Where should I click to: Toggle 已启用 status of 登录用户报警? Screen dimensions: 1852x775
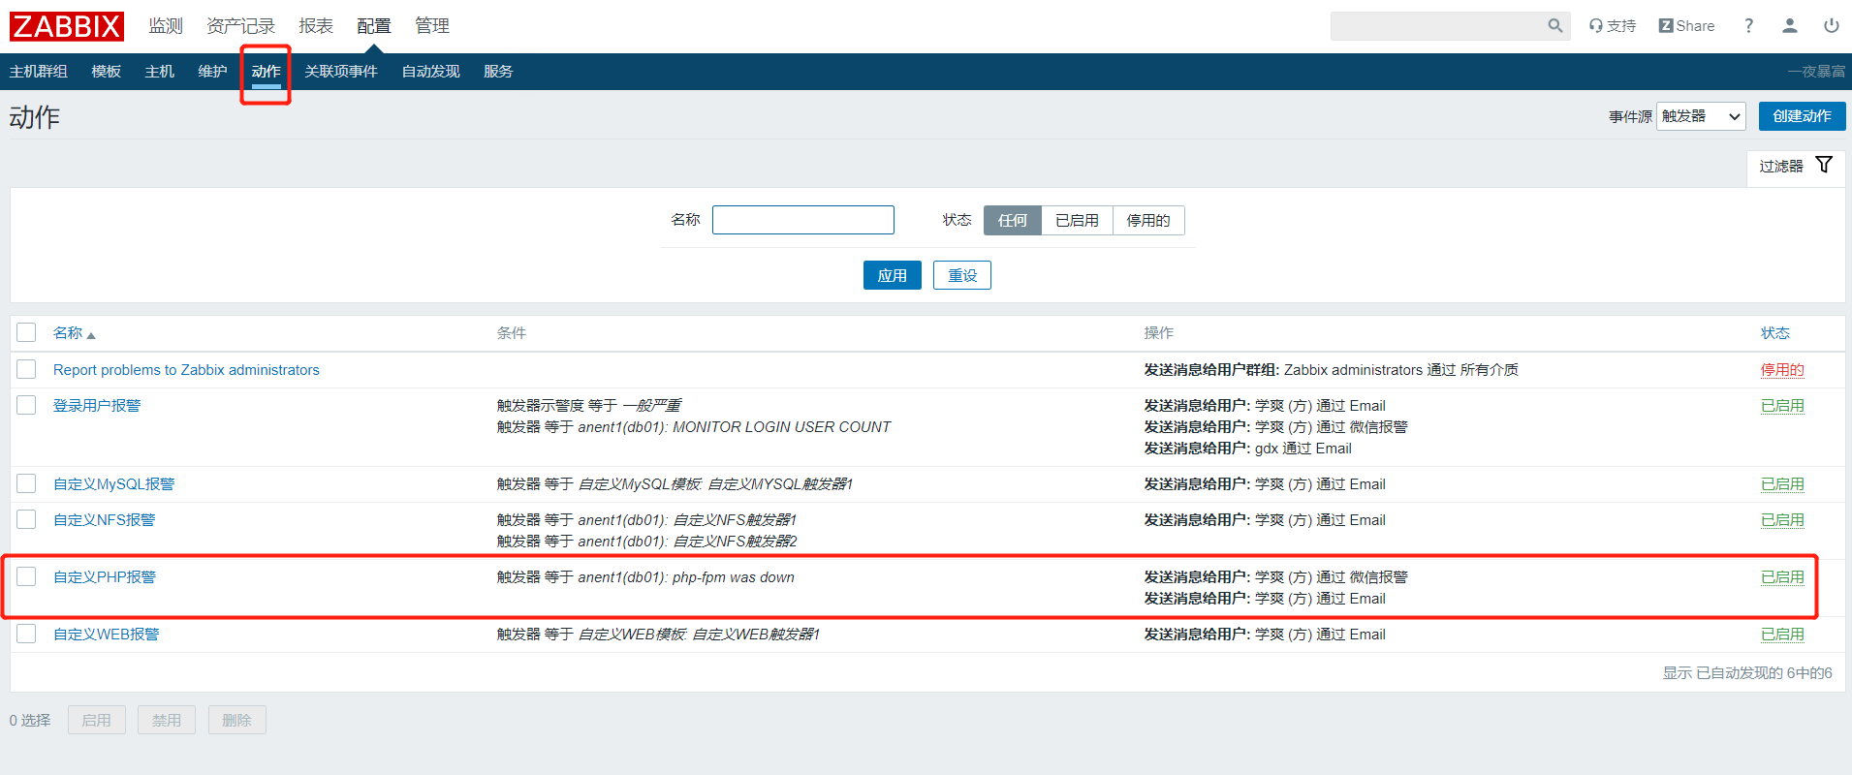click(1782, 406)
